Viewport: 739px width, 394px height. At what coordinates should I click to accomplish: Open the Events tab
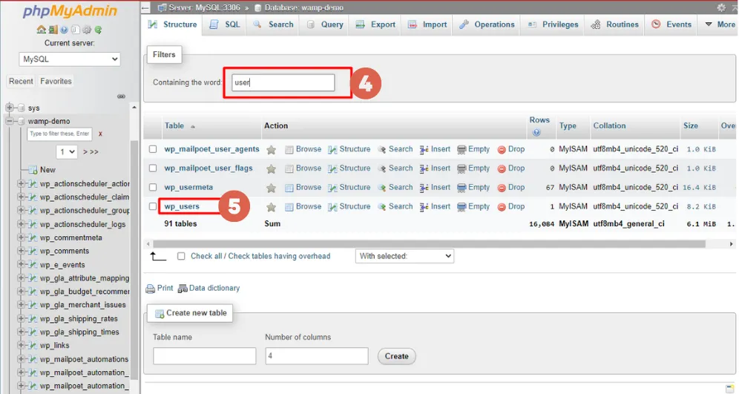pos(671,24)
